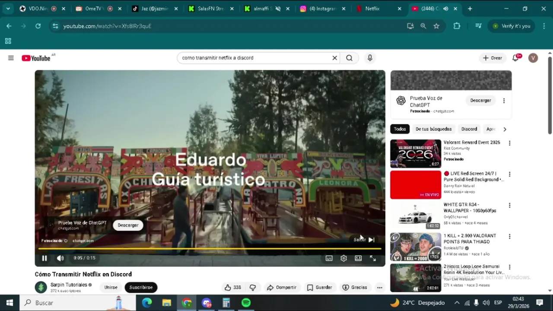Click the Gracias button

(x=355, y=287)
